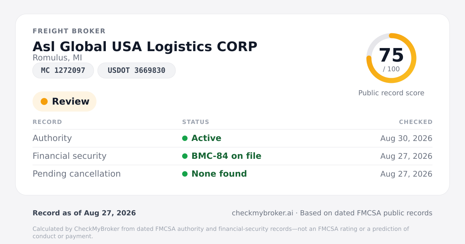Select the MC 1272097 badge

[63, 70]
